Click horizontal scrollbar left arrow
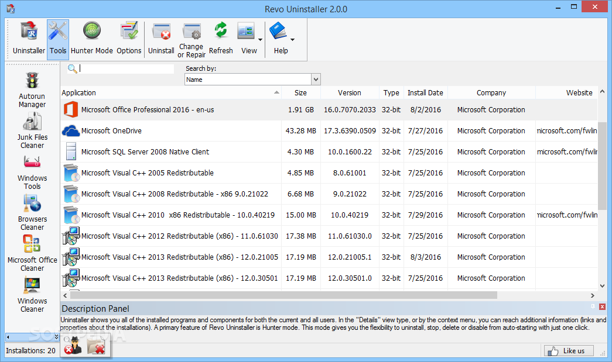 [65, 295]
